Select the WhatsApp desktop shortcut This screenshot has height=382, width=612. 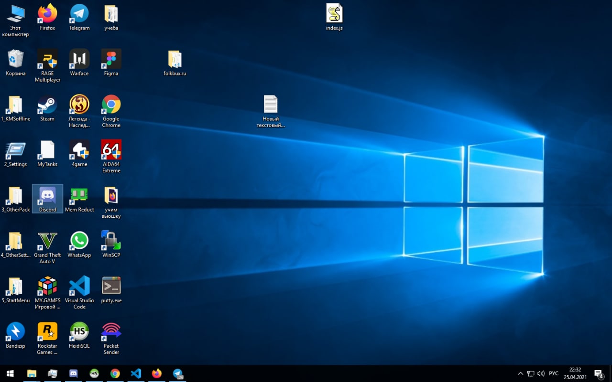pyautogui.click(x=79, y=244)
